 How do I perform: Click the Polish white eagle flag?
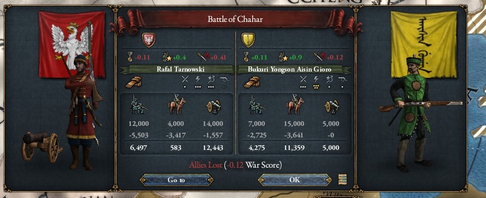72,44
